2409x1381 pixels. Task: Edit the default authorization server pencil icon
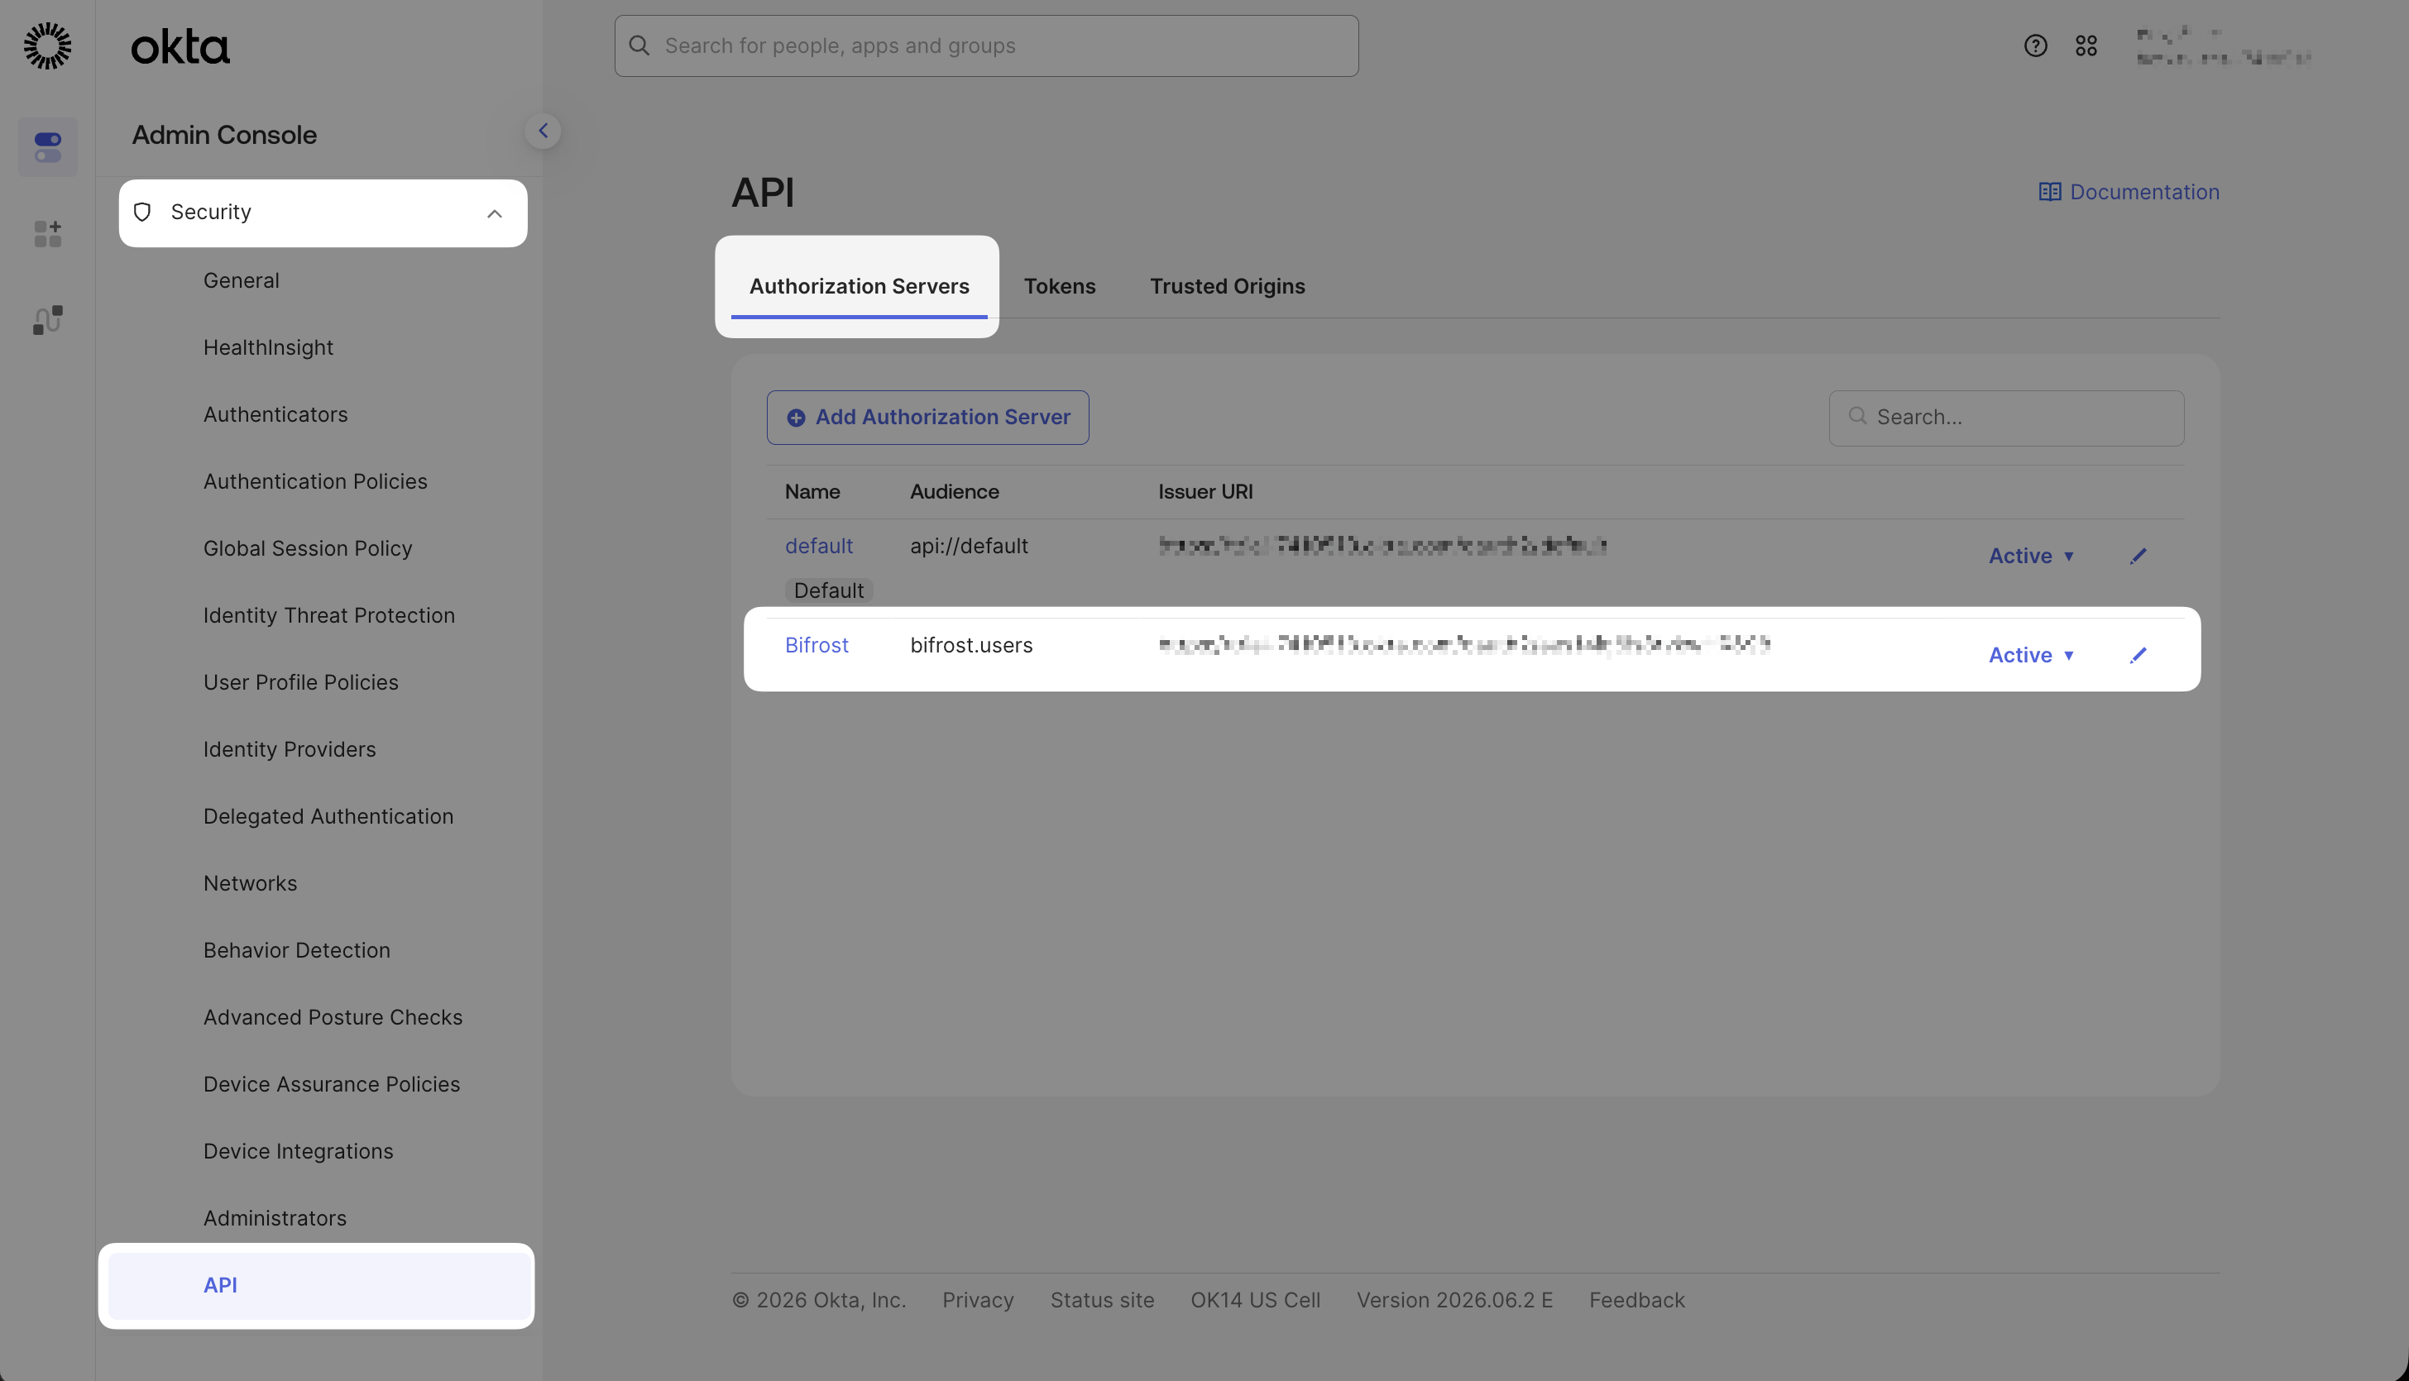[x=2138, y=556]
